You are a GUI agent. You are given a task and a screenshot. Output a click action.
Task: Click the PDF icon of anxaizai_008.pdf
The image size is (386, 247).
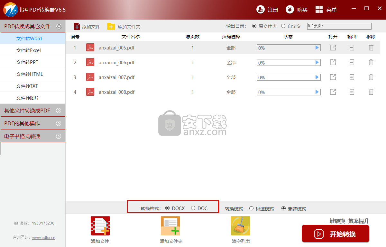[90, 92]
